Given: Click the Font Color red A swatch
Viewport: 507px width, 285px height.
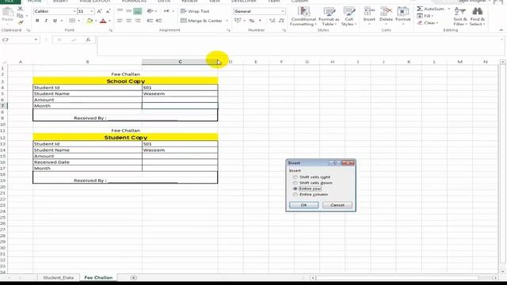Looking at the screenshot, I should pyautogui.click(x=103, y=21).
